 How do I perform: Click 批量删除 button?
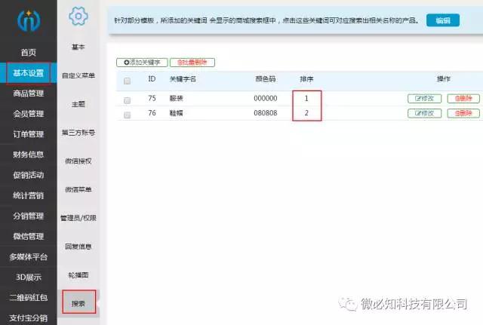click(192, 63)
